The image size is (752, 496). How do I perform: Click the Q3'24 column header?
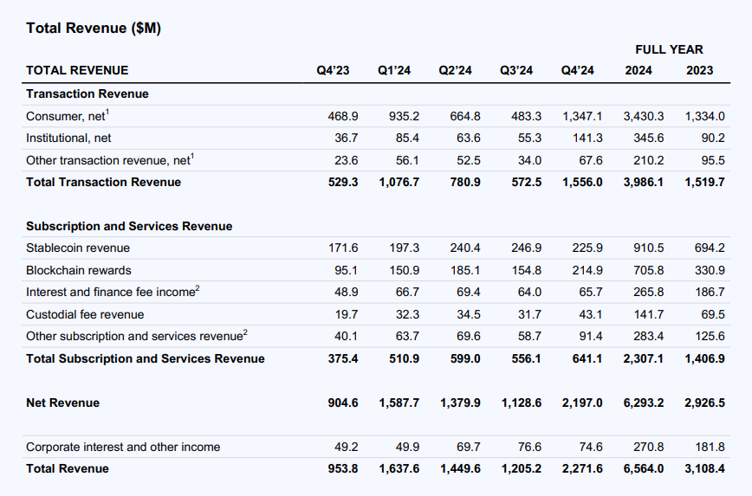pos(516,70)
